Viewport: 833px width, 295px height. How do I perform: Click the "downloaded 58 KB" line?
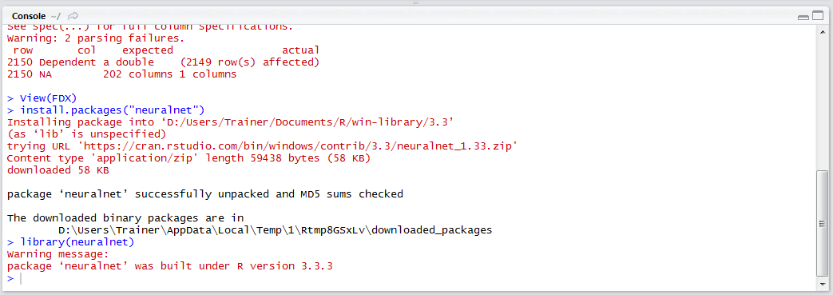(x=58, y=170)
